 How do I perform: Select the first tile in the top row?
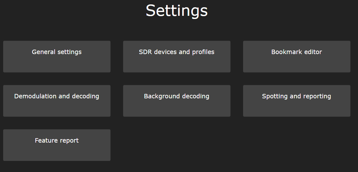point(57,57)
